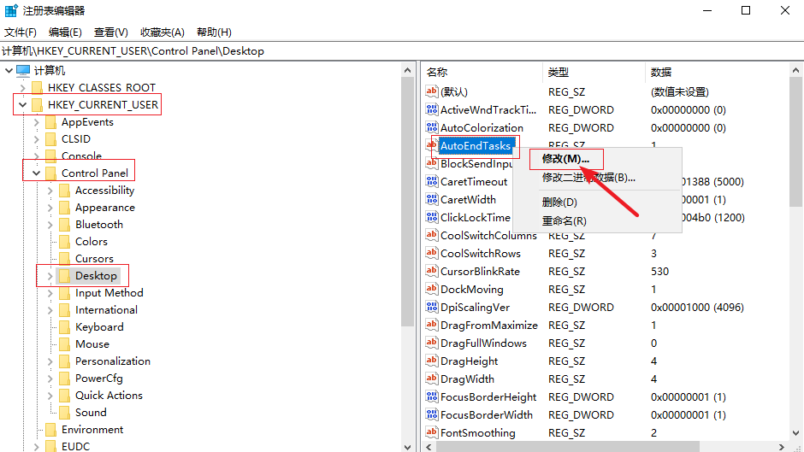Click the FontSmoothing string value icon
804x452 pixels.
point(432,433)
